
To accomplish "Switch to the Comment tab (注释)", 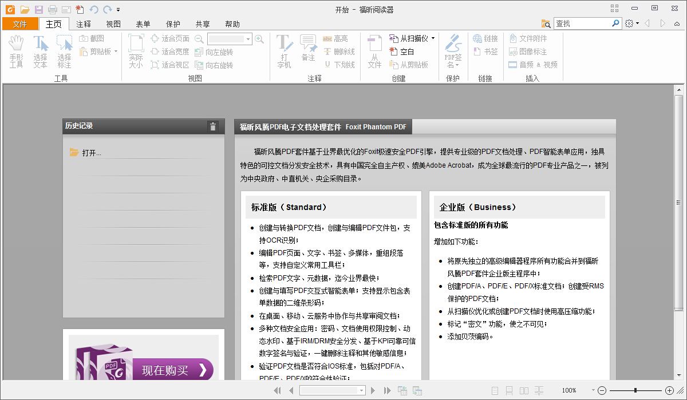I will click(84, 24).
